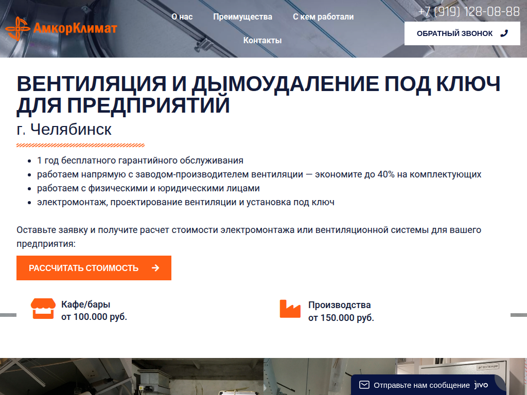527x395 pixels.
Task: Click the storefront icon next to Кафе/бары
Action: point(44,308)
